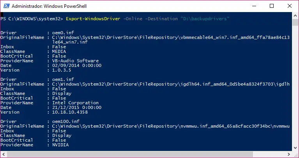Close the PowerShell window
This screenshot has height=158, width=299.
pyautogui.click(x=290, y=6)
